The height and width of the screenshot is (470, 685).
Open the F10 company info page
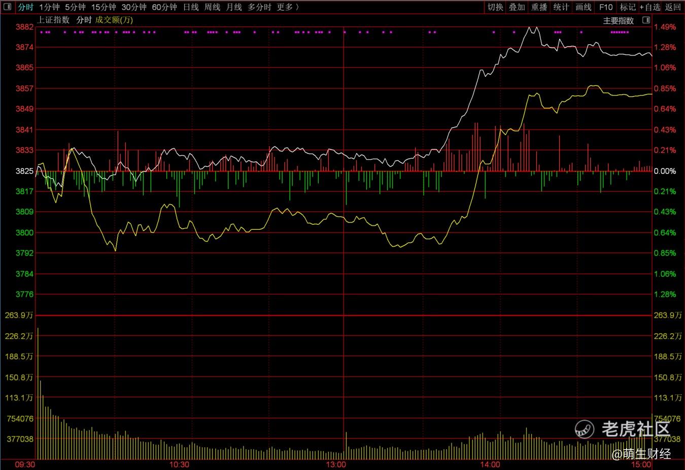coord(606,7)
